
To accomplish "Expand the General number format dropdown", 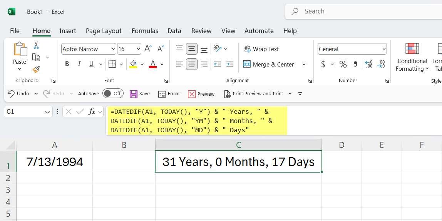I will pyautogui.click(x=384, y=49).
